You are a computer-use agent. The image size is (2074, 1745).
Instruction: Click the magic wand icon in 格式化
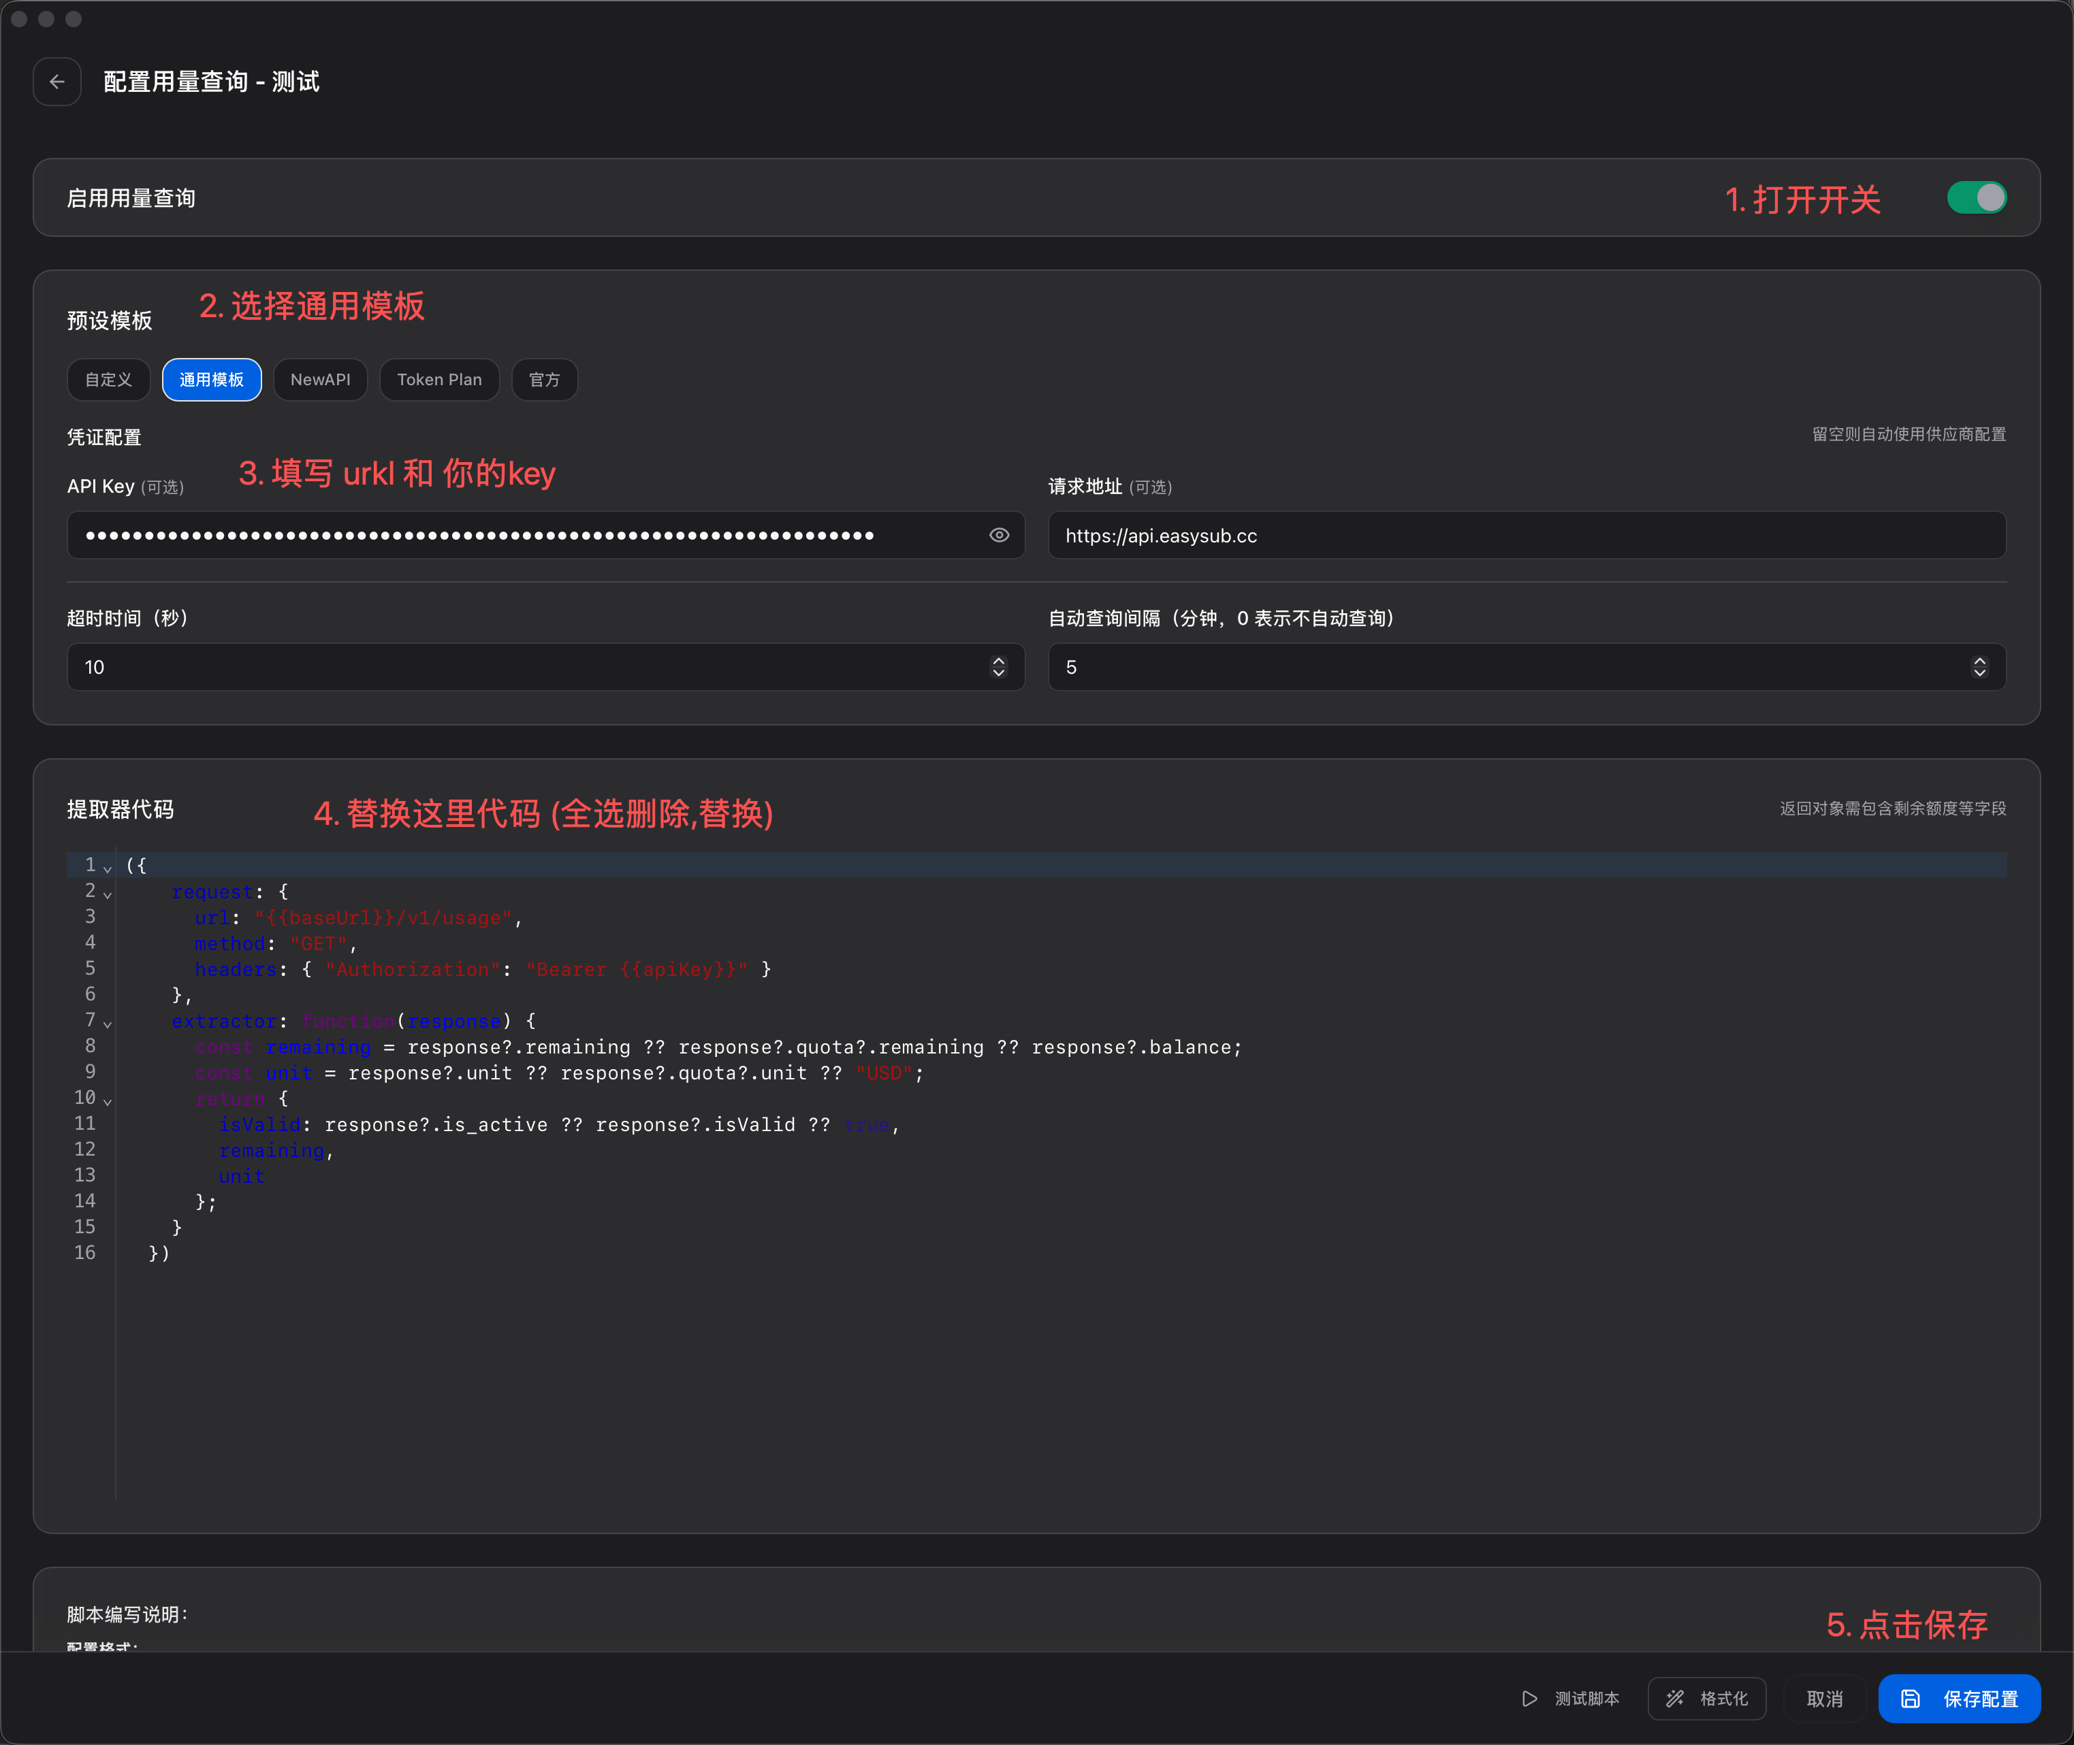pos(1675,1699)
